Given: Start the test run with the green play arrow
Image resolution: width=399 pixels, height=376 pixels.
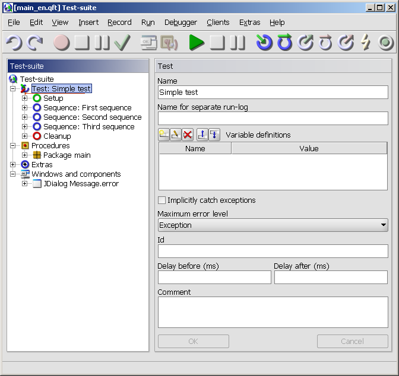Looking at the screenshot, I should [197, 42].
